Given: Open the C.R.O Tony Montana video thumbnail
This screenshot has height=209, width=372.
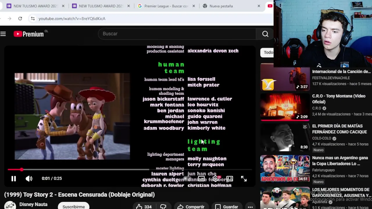Looking at the screenshot, I should coord(285,107).
